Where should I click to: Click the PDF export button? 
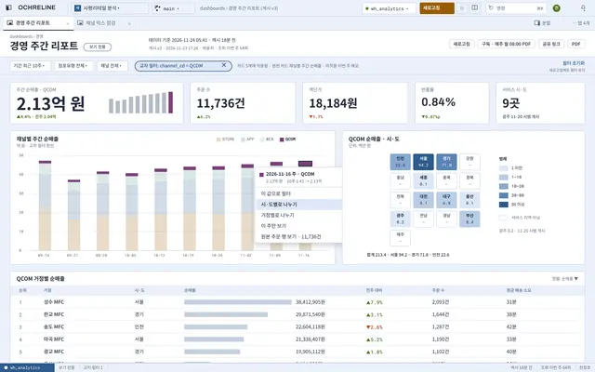click(576, 44)
